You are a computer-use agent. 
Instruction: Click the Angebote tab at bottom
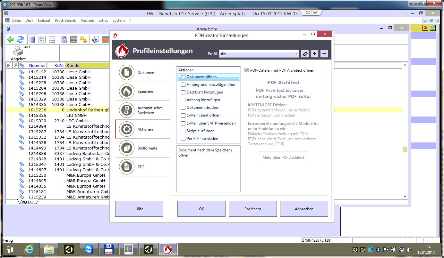pyautogui.click(x=28, y=202)
